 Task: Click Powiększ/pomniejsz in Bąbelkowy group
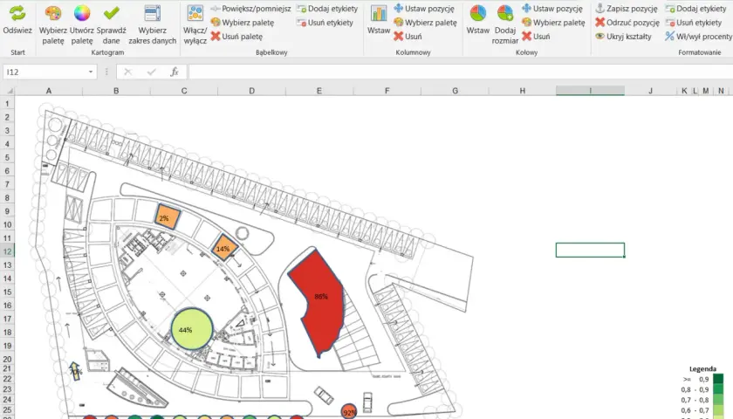click(251, 9)
